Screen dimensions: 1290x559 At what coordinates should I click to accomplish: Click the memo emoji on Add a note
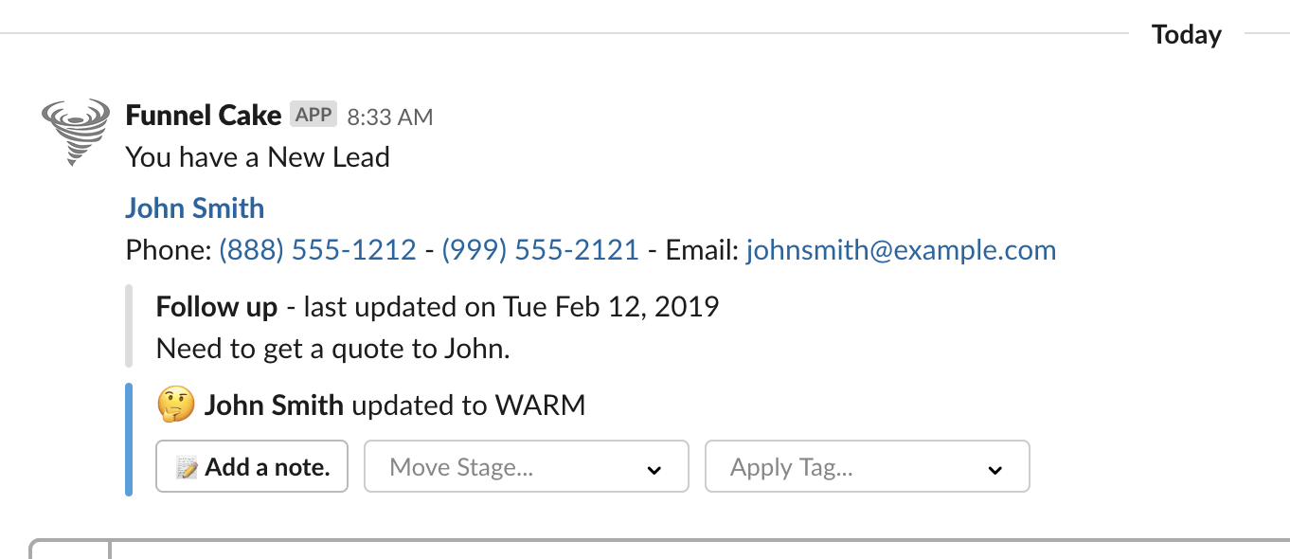tap(188, 467)
